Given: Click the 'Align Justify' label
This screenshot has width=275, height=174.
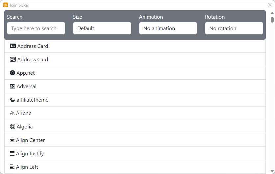Looking at the screenshot, I should (30, 154).
